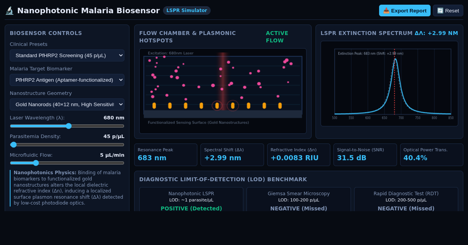Viewport: 468px width, 245px height.
Task: Click the Biosensor Controls heading
Action: [x=46, y=33]
